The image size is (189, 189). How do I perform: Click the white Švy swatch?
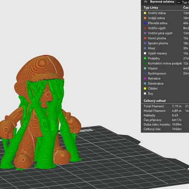pyautogui.click(x=145, y=94)
